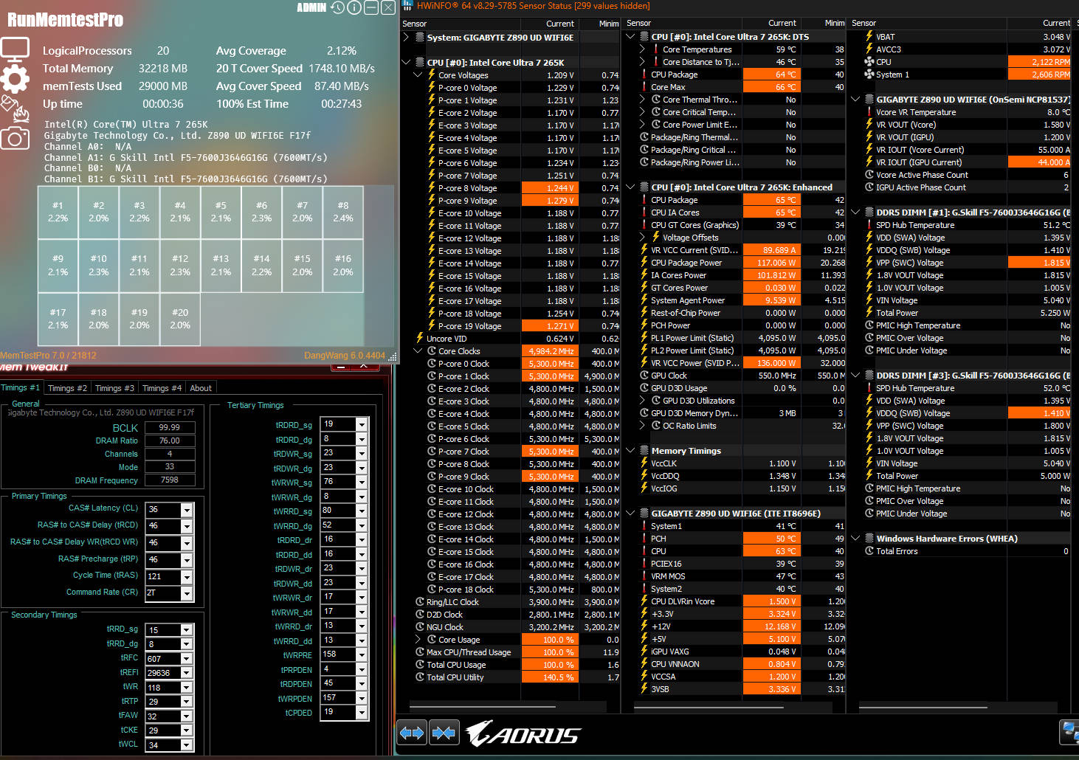
Task: Click the chip icon beside Memory Timings header
Action: pos(644,451)
